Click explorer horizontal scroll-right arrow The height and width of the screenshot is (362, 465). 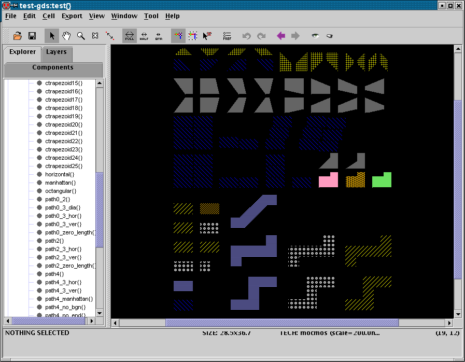click(92, 321)
